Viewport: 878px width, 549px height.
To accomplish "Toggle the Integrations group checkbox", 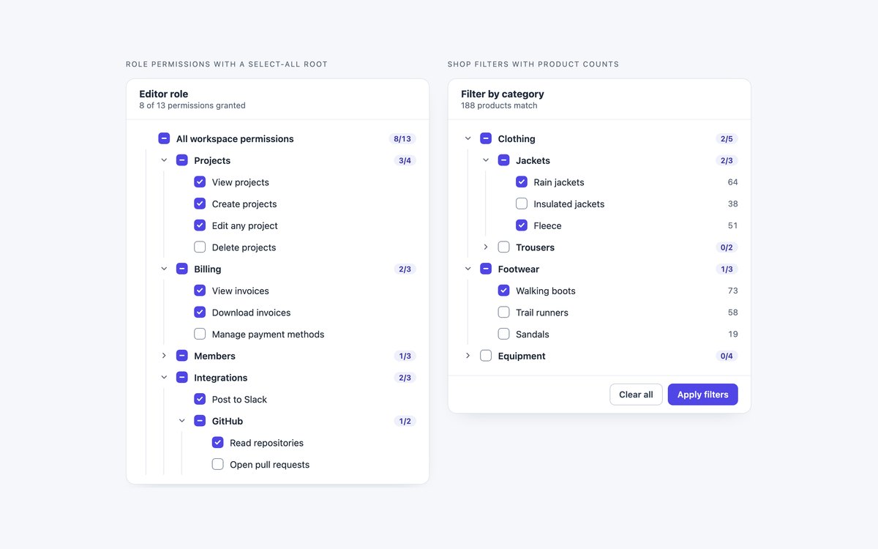I will 182,377.
